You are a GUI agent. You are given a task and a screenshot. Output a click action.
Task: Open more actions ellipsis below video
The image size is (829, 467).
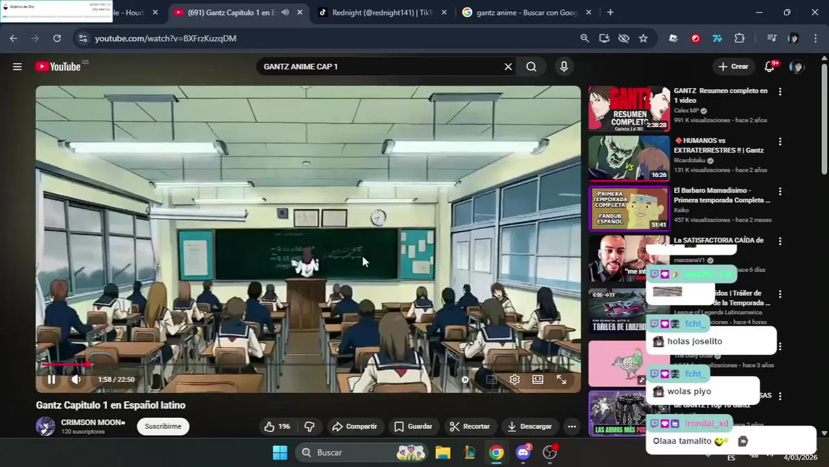click(x=571, y=426)
